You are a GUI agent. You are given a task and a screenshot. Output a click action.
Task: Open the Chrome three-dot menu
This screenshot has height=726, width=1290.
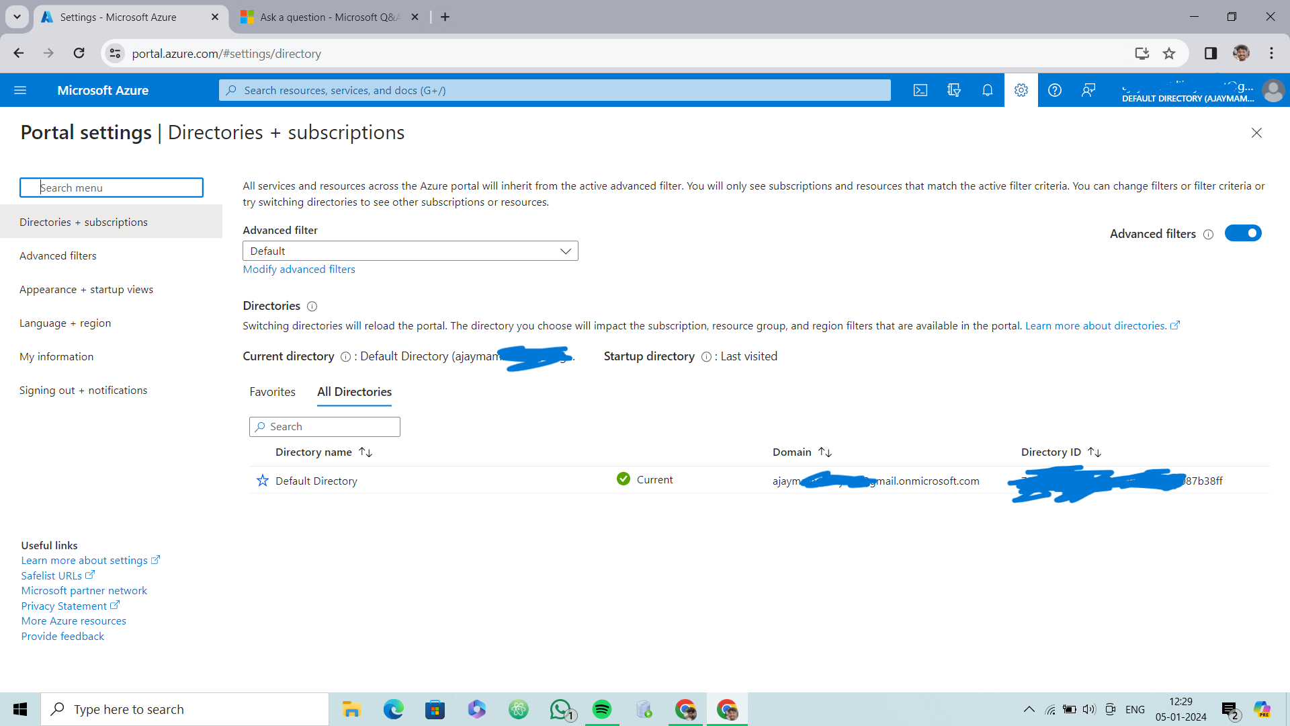tap(1271, 53)
